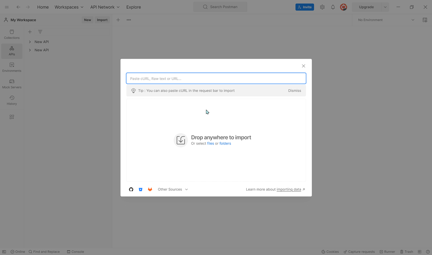Click the lightbulb tip icon
This screenshot has height=255, width=432.
(133, 91)
